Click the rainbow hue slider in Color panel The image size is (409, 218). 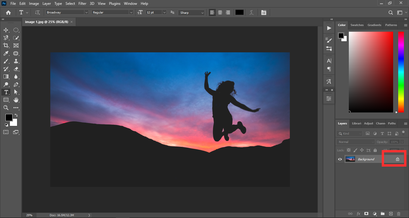401,72
